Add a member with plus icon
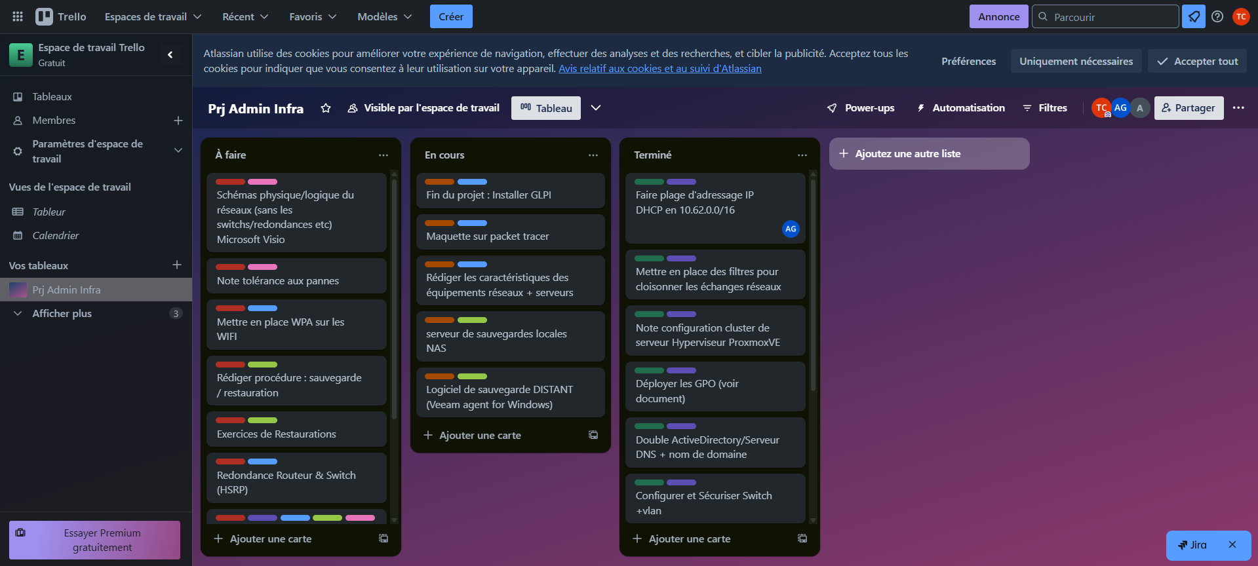The width and height of the screenshot is (1258, 566). [178, 121]
